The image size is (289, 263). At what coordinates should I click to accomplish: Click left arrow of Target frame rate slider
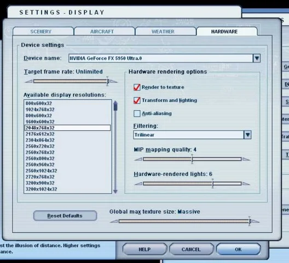tap(28, 81)
